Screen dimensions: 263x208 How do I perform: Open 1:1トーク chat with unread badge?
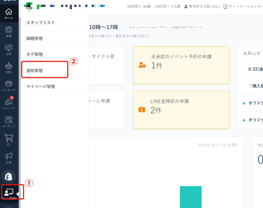[x=9, y=103]
